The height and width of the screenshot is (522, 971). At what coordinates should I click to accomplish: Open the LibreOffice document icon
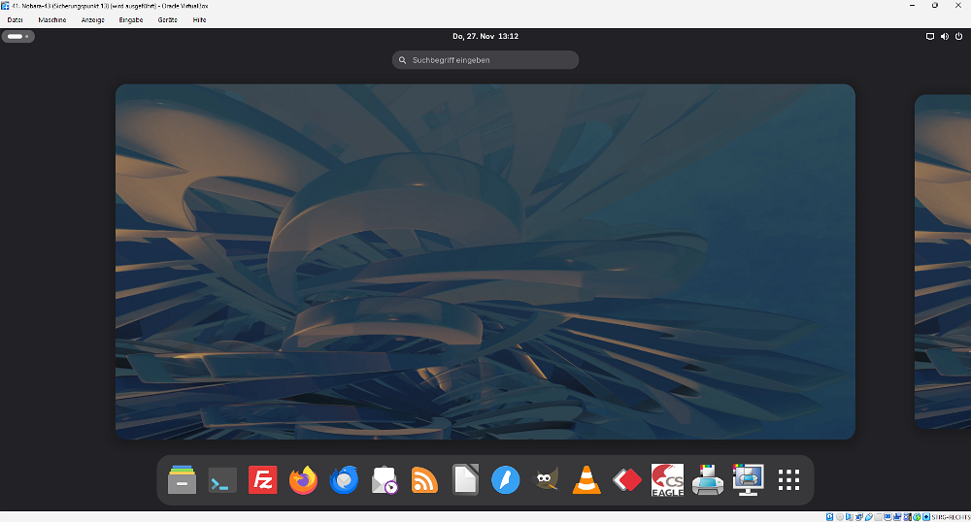click(x=465, y=480)
